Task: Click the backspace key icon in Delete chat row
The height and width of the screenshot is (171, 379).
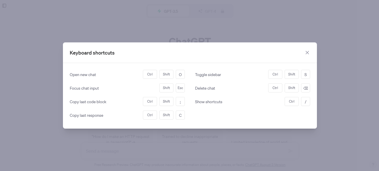Action: click(306, 88)
